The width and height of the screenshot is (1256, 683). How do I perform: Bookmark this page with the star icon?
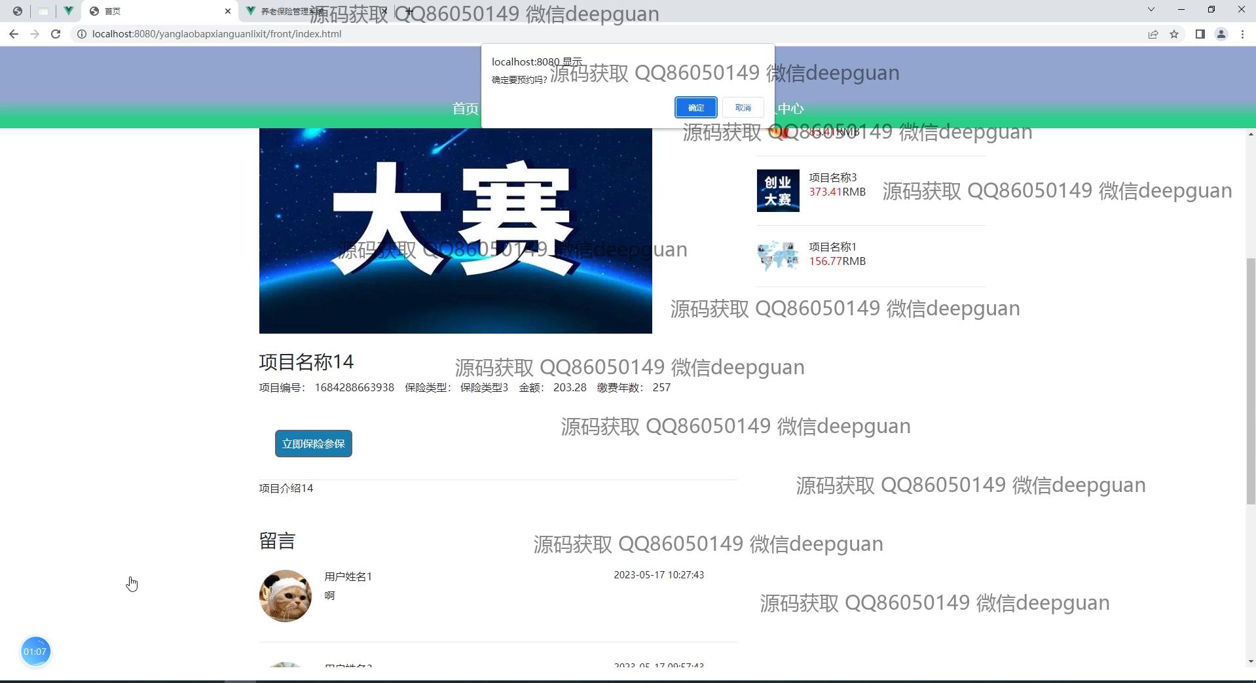click(x=1174, y=34)
